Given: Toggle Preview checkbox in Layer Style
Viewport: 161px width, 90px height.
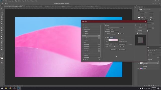Looking at the screenshot, I should (x=138, y=33).
